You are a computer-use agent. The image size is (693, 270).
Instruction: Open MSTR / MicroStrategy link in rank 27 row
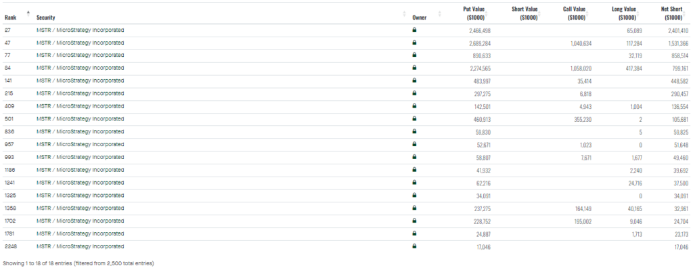pos(80,30)
